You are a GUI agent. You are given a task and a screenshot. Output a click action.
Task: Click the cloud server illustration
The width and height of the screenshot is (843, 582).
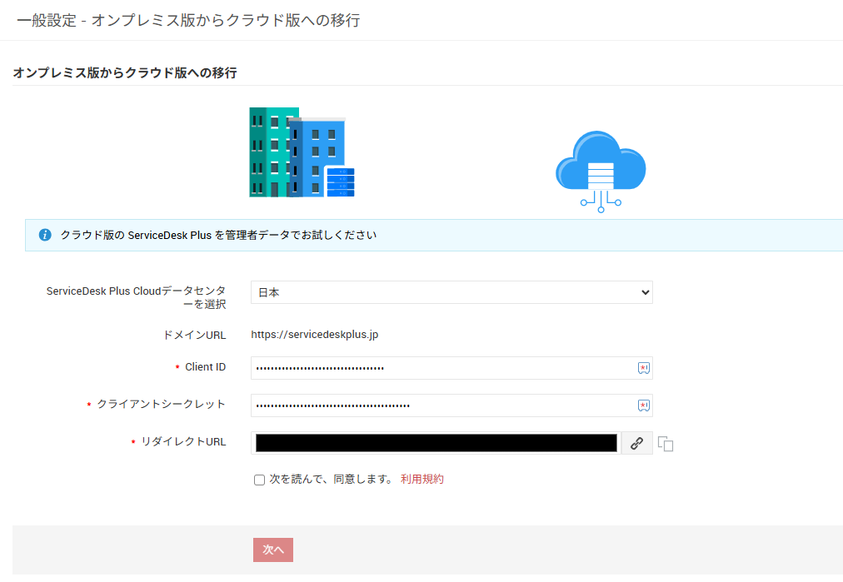tap(601, 172)
